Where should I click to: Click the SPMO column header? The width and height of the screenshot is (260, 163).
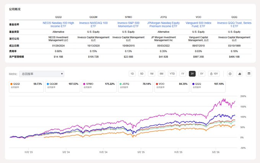coord(128,17)
